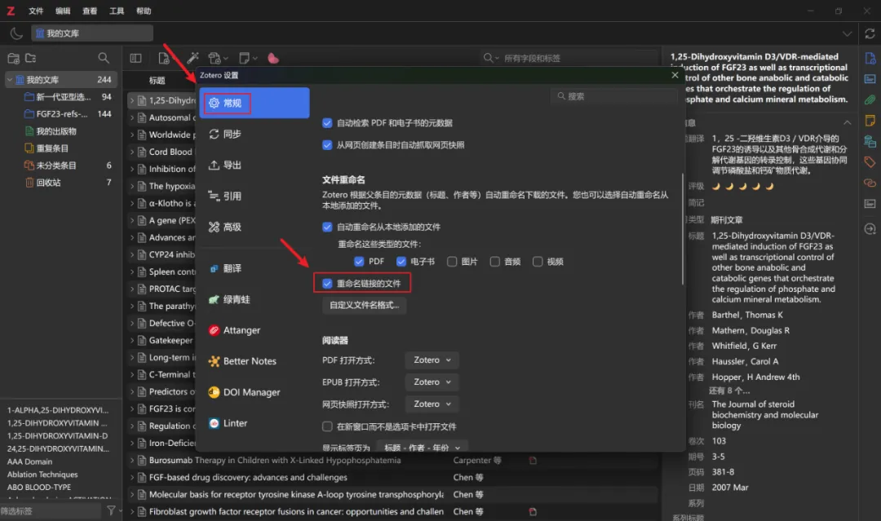Expand tab list chevron at top right
881x521 pixels.
click(847, 33)
